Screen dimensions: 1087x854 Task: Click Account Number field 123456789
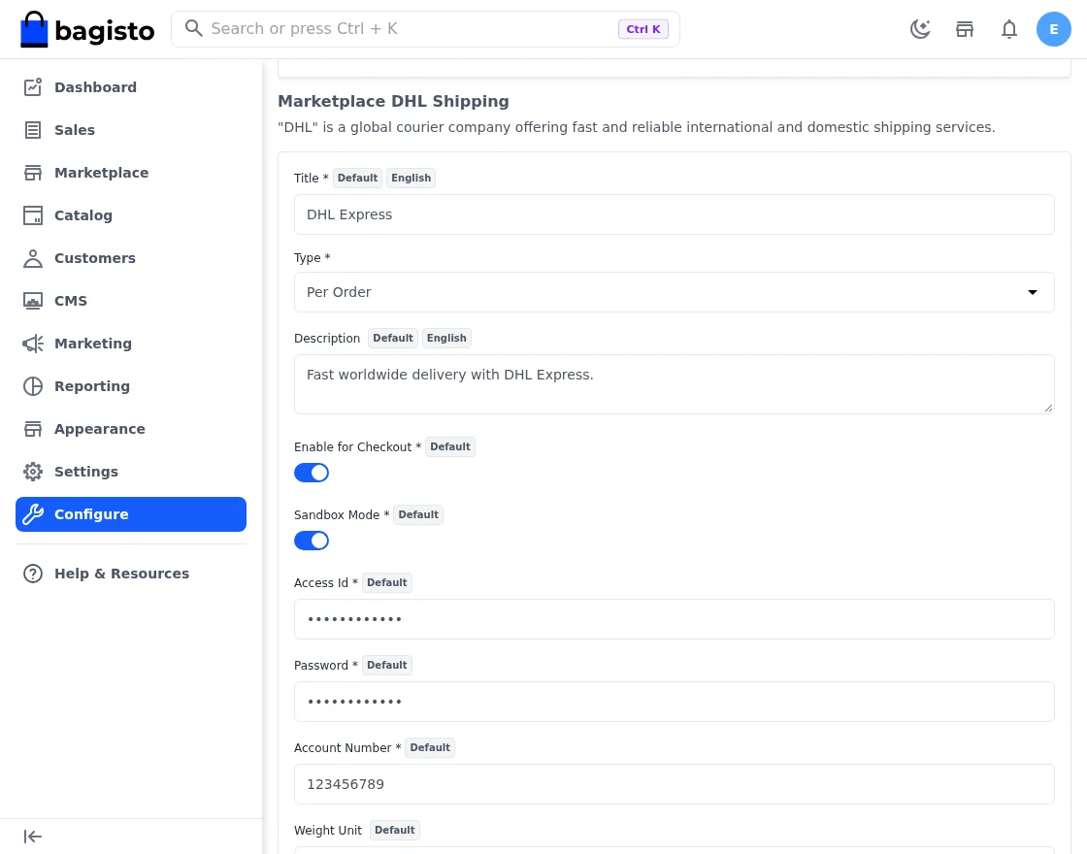click(674, 784)
